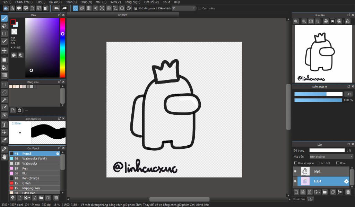Adjust the brush size slider at 41
The height and width of the screenshot is (207, 355).
[318, 94]
